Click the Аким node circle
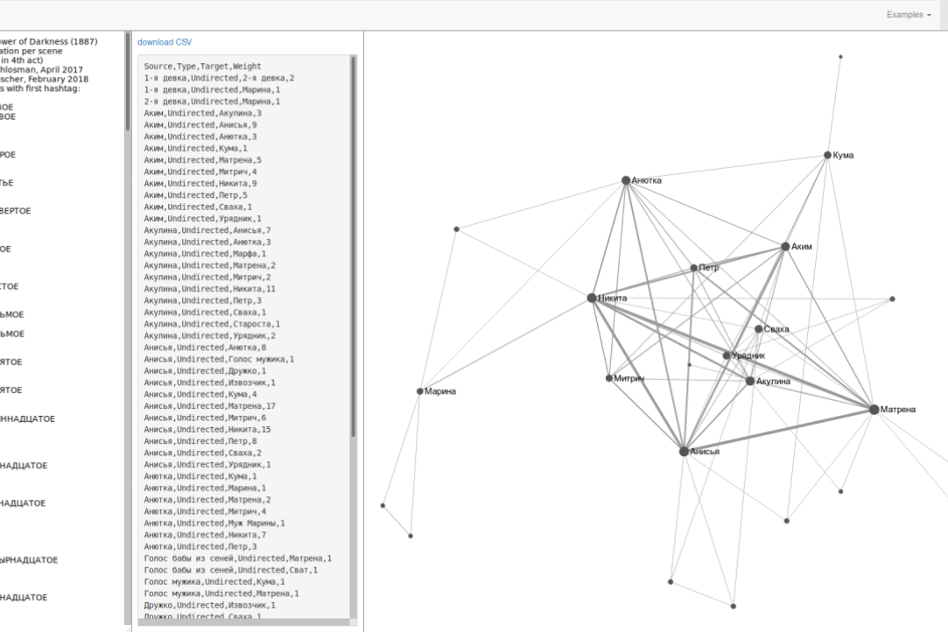 tap(785, 247)
